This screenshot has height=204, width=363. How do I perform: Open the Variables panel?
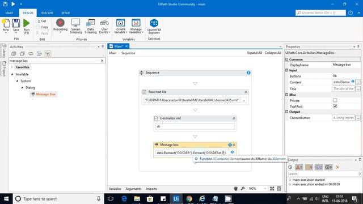tap(115, 189)
